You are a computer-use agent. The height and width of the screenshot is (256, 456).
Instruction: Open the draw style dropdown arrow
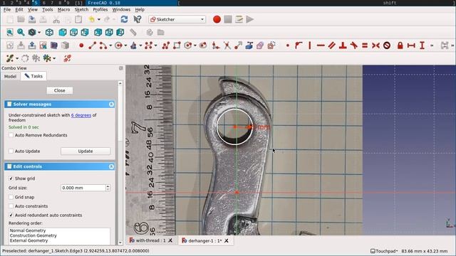tap(39, 32)
